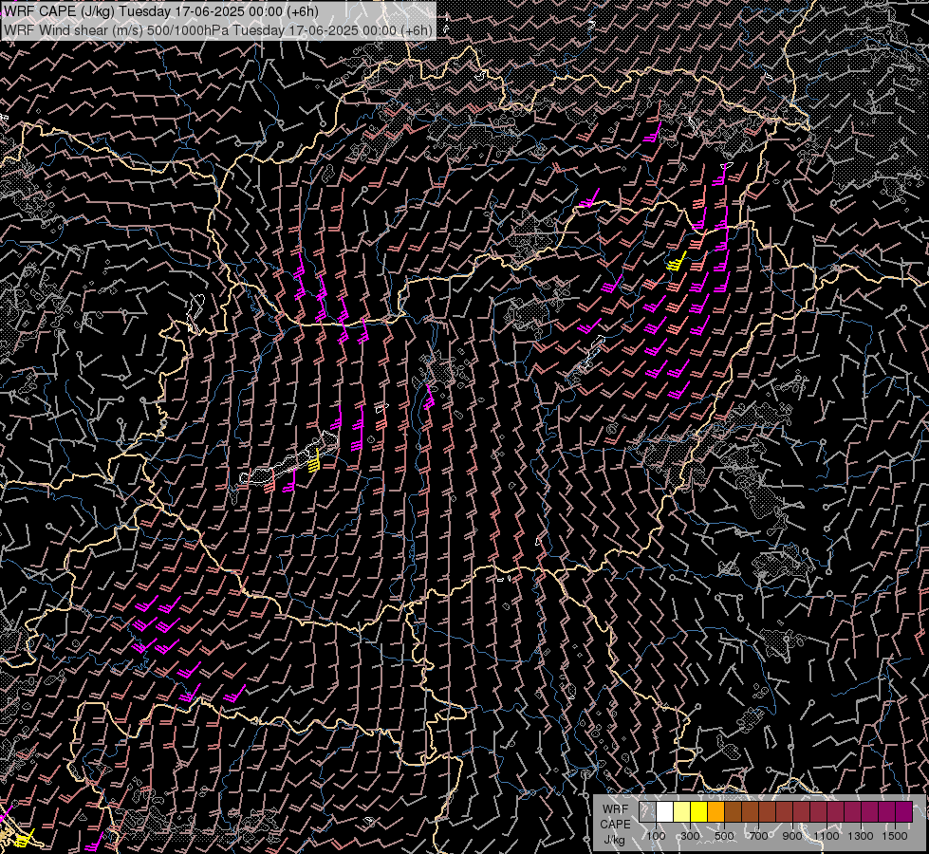
Task: Click the legend value '500'
Action: 724,836
